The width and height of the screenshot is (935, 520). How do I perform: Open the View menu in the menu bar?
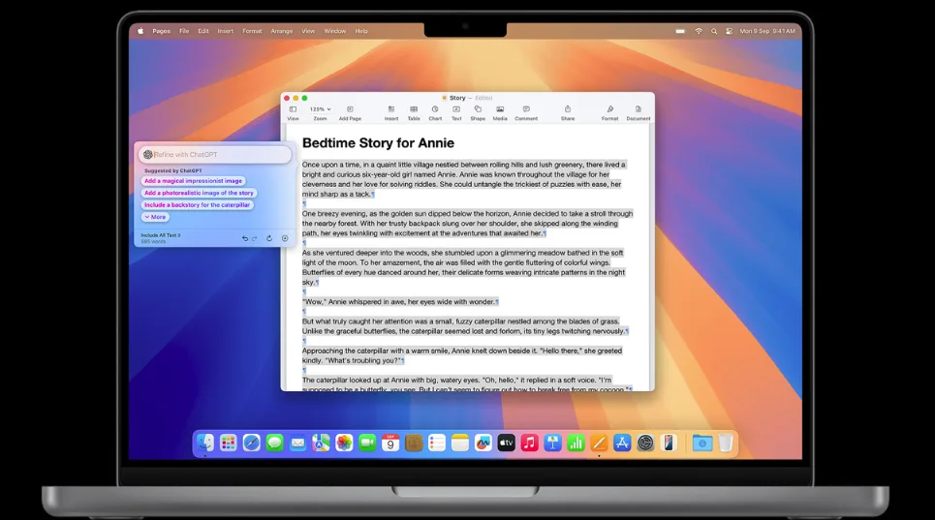[x=308, y=31]
